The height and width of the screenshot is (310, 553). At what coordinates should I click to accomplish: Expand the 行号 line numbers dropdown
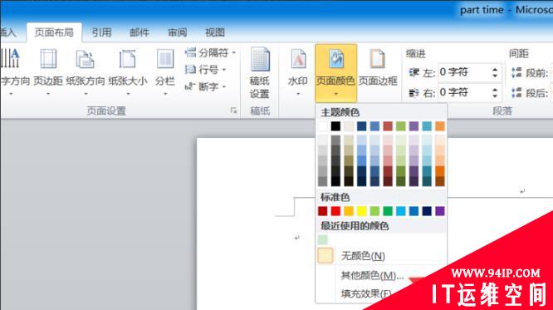(206, 70)
